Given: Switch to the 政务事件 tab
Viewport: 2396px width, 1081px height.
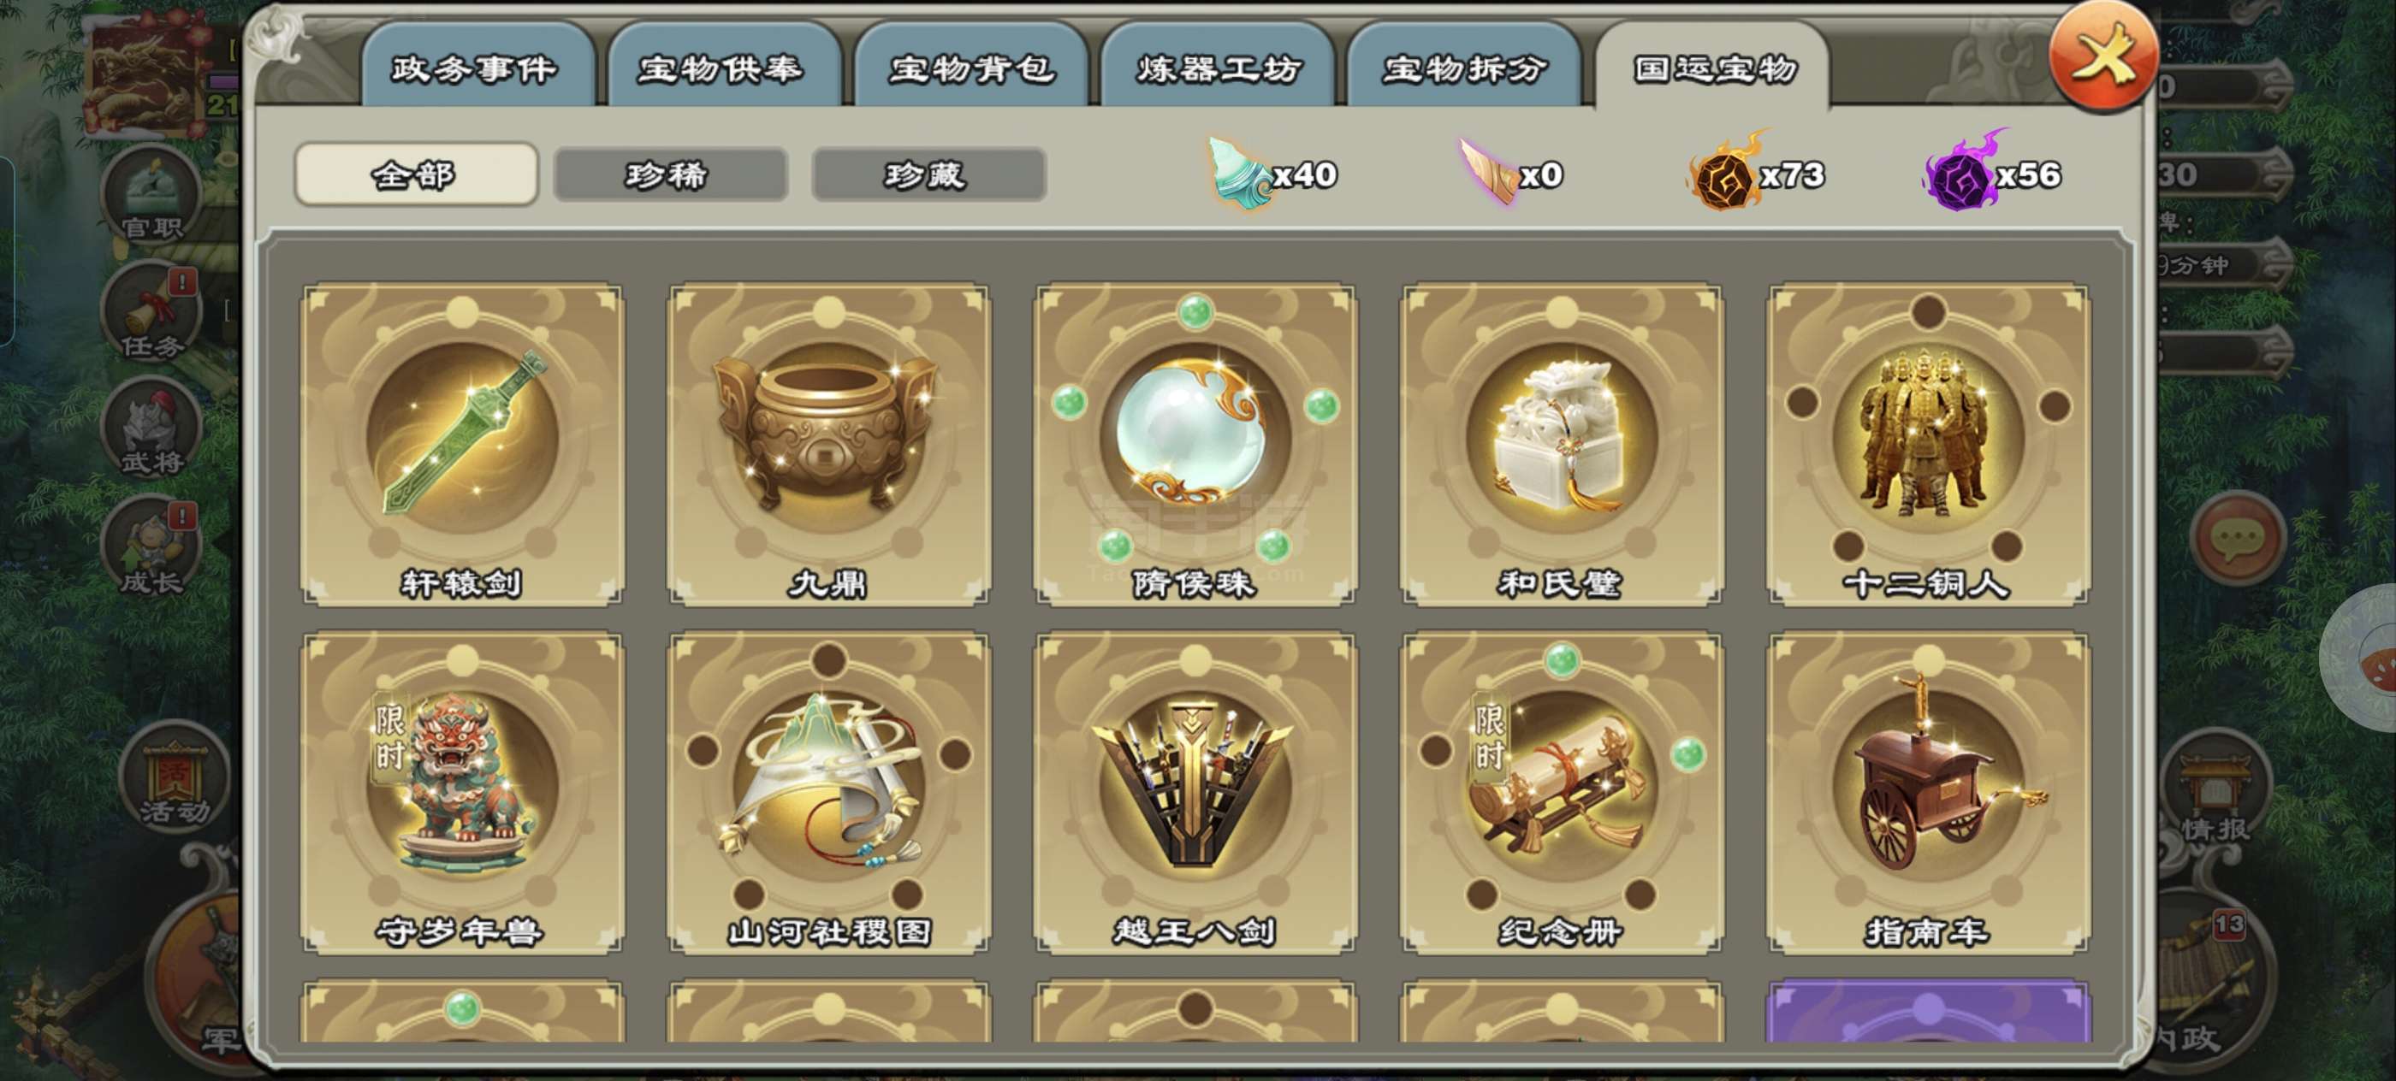Looking at the screenshot, I should [477, 66].
